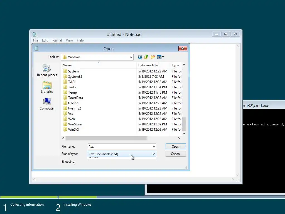
Task: Click the Installing Windows setup step
Action: [x=77, y=205]
